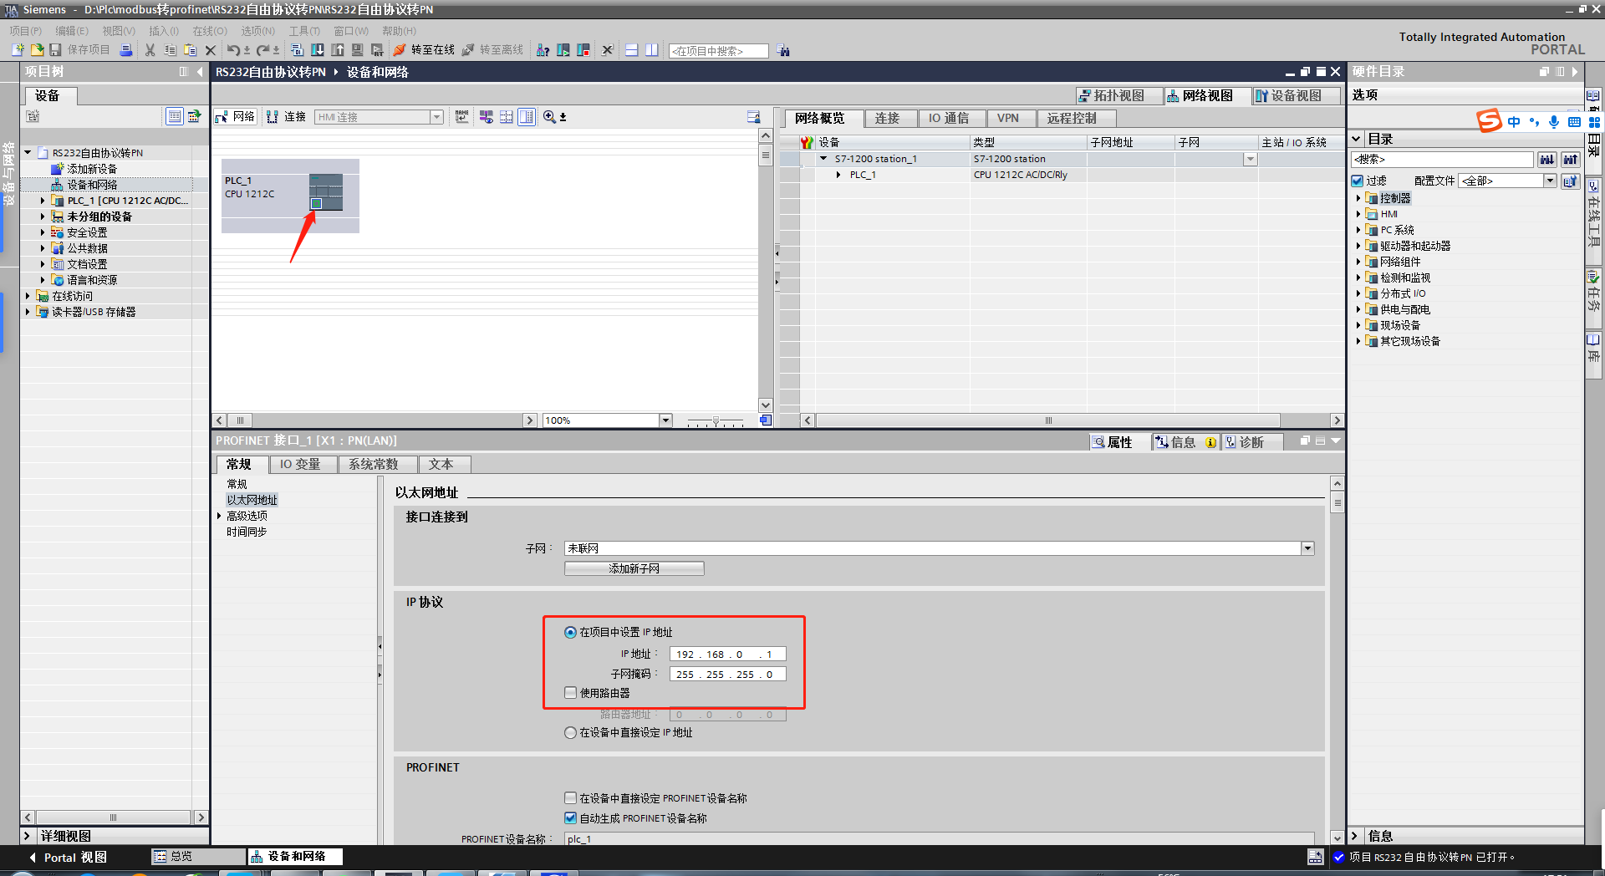Image resolution: width=1605 pixels, height=876 pixels.
Task: Click Go online (转至在线)
Action: tap(424, 50)
